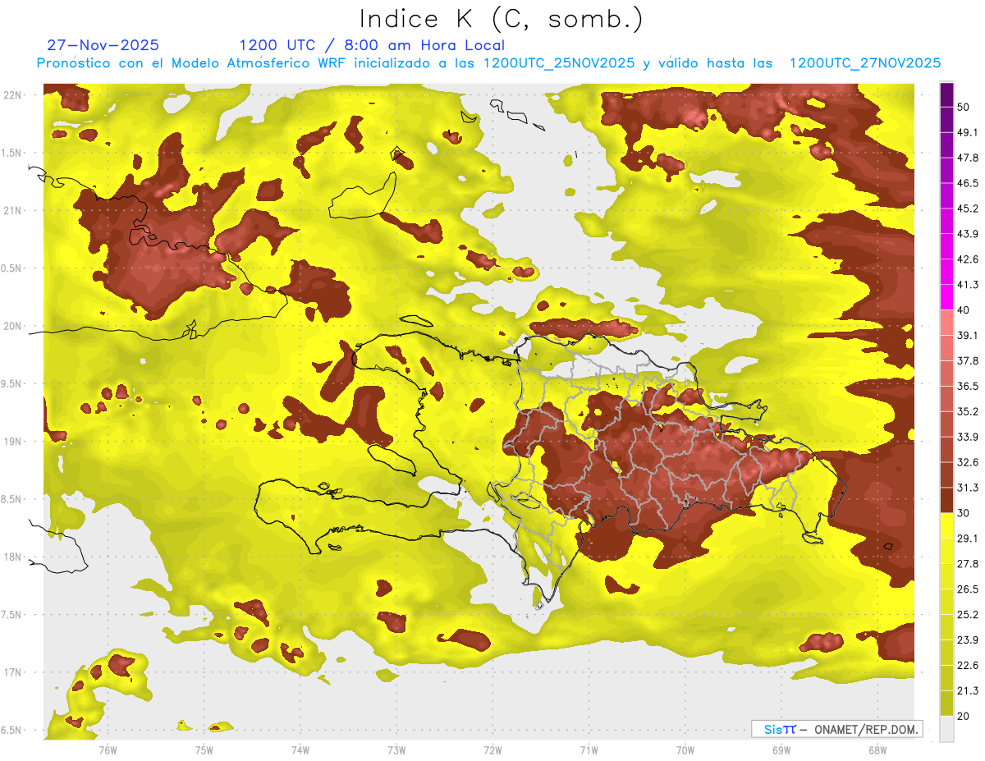Click the '75W' longitude label

(x=204, y=750)
